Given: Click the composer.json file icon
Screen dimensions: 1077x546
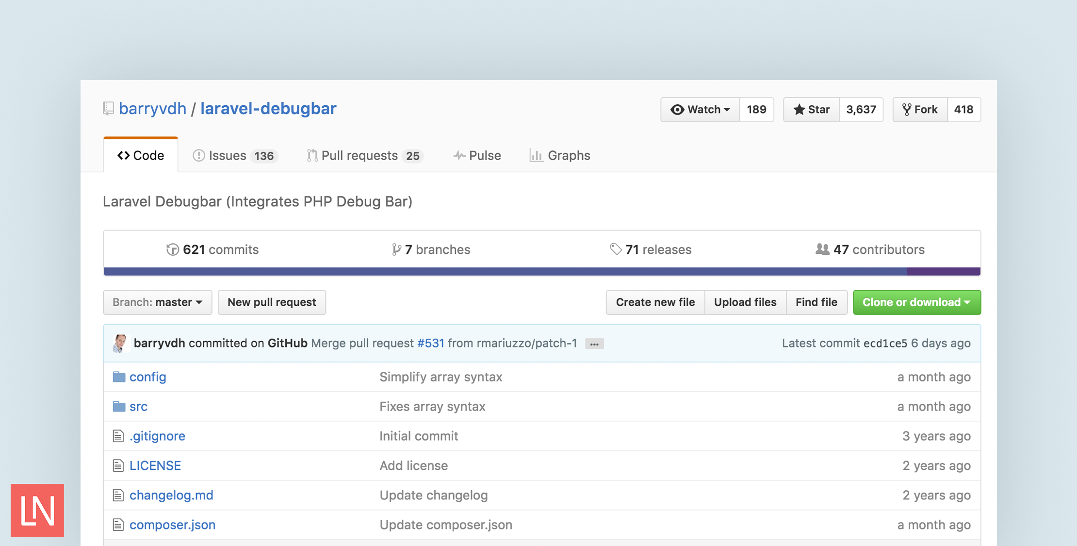Looking at the screenshot, I should click(118, 525).
